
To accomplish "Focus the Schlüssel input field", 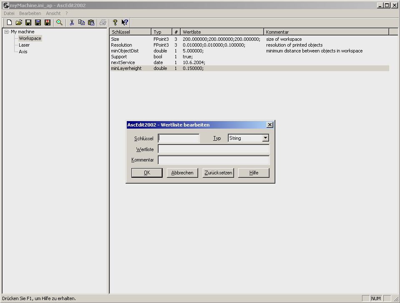I will tap(179, 138).
